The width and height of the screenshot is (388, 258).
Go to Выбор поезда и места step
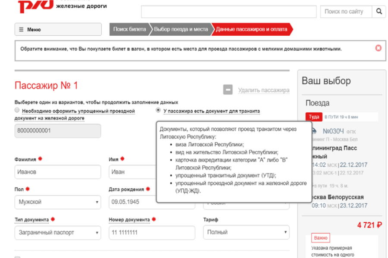click(x=181, y=29)
